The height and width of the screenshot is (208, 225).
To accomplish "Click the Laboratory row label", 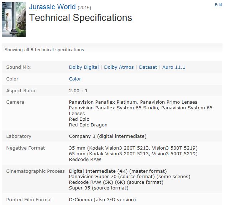I will point(19,136).
